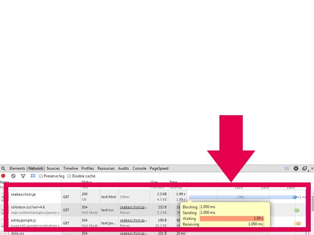Switch to the Elements tab
The image size is (314, 235).
pos(17,169)
